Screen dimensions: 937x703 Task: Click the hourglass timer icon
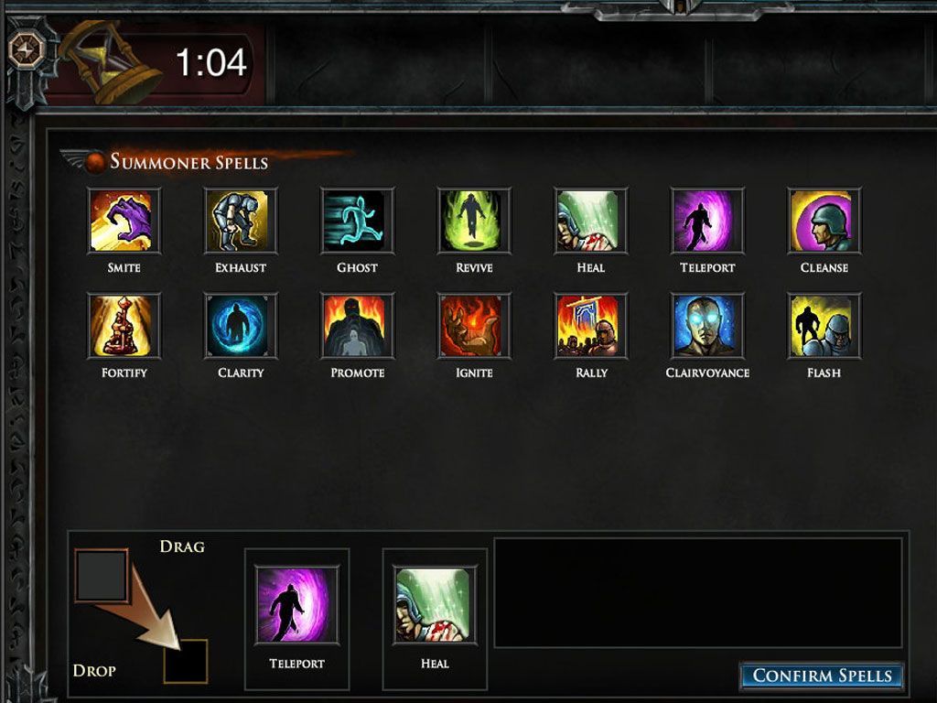click(x=111, y=61)
